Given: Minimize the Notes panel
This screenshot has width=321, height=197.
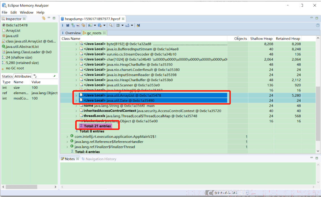Looking at the screenshot, I should 312,158.
